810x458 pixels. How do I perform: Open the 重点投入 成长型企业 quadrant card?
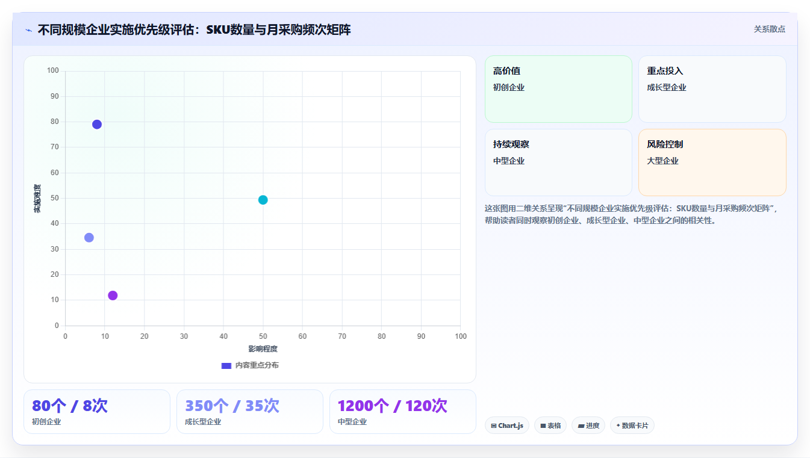(x=712, y=89)
